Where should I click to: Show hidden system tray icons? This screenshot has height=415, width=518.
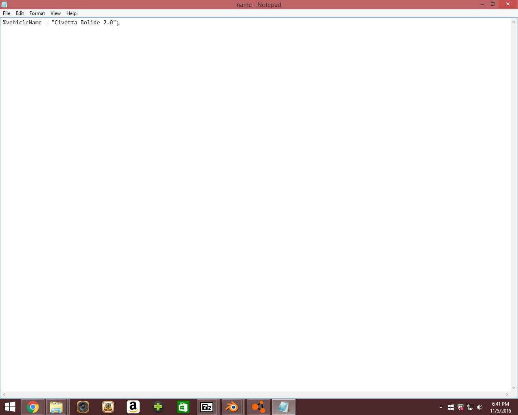tap(441, 407)
